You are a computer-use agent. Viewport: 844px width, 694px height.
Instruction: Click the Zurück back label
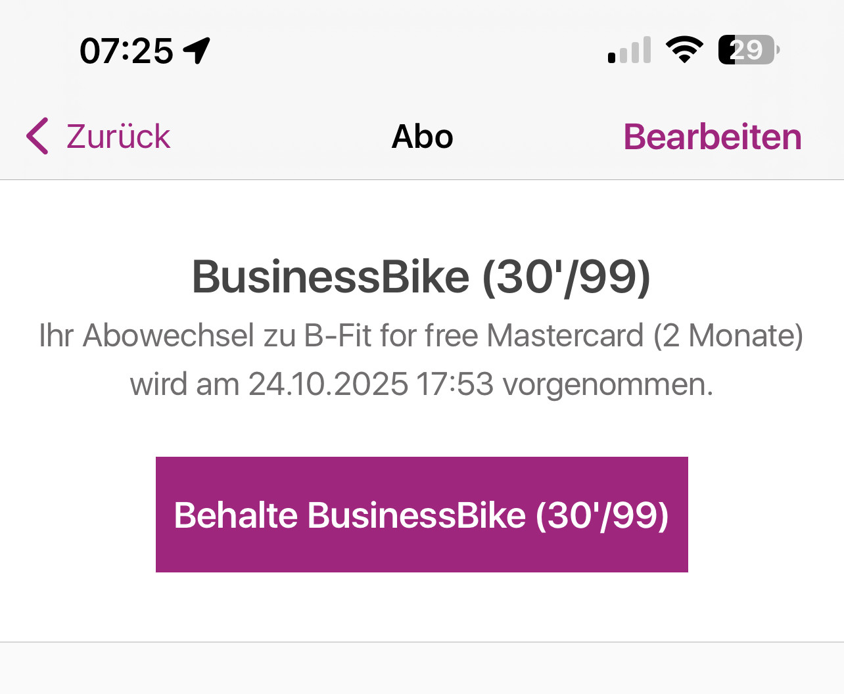118,137
